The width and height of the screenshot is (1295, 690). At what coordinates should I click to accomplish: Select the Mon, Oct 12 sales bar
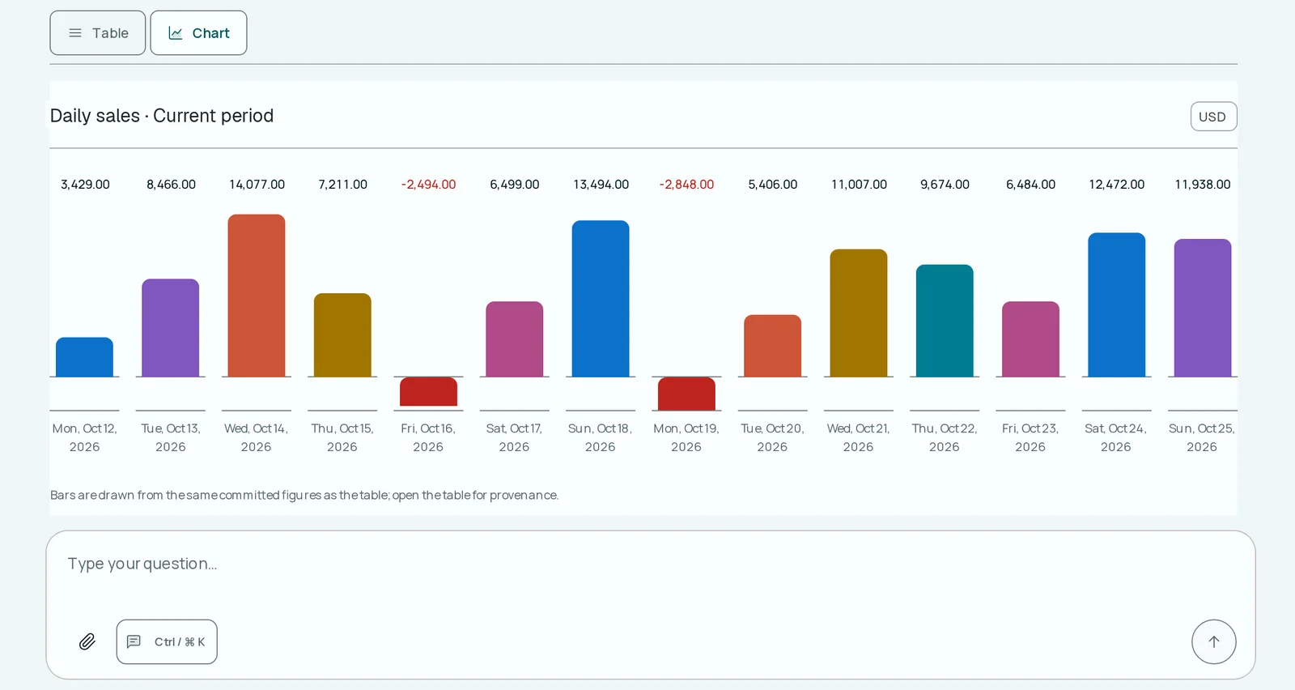point(84,357)
